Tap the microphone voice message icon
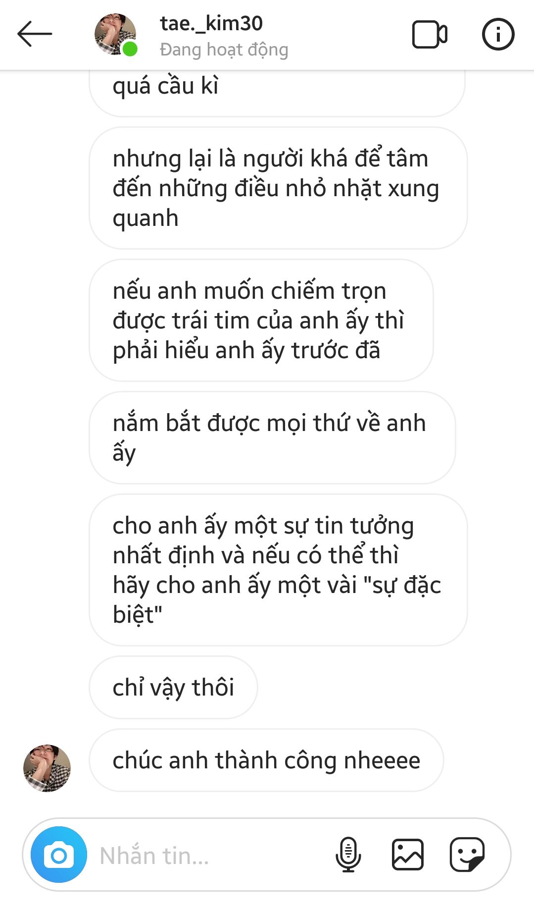Screen dimensions: 534x914 tap(348, 855)
